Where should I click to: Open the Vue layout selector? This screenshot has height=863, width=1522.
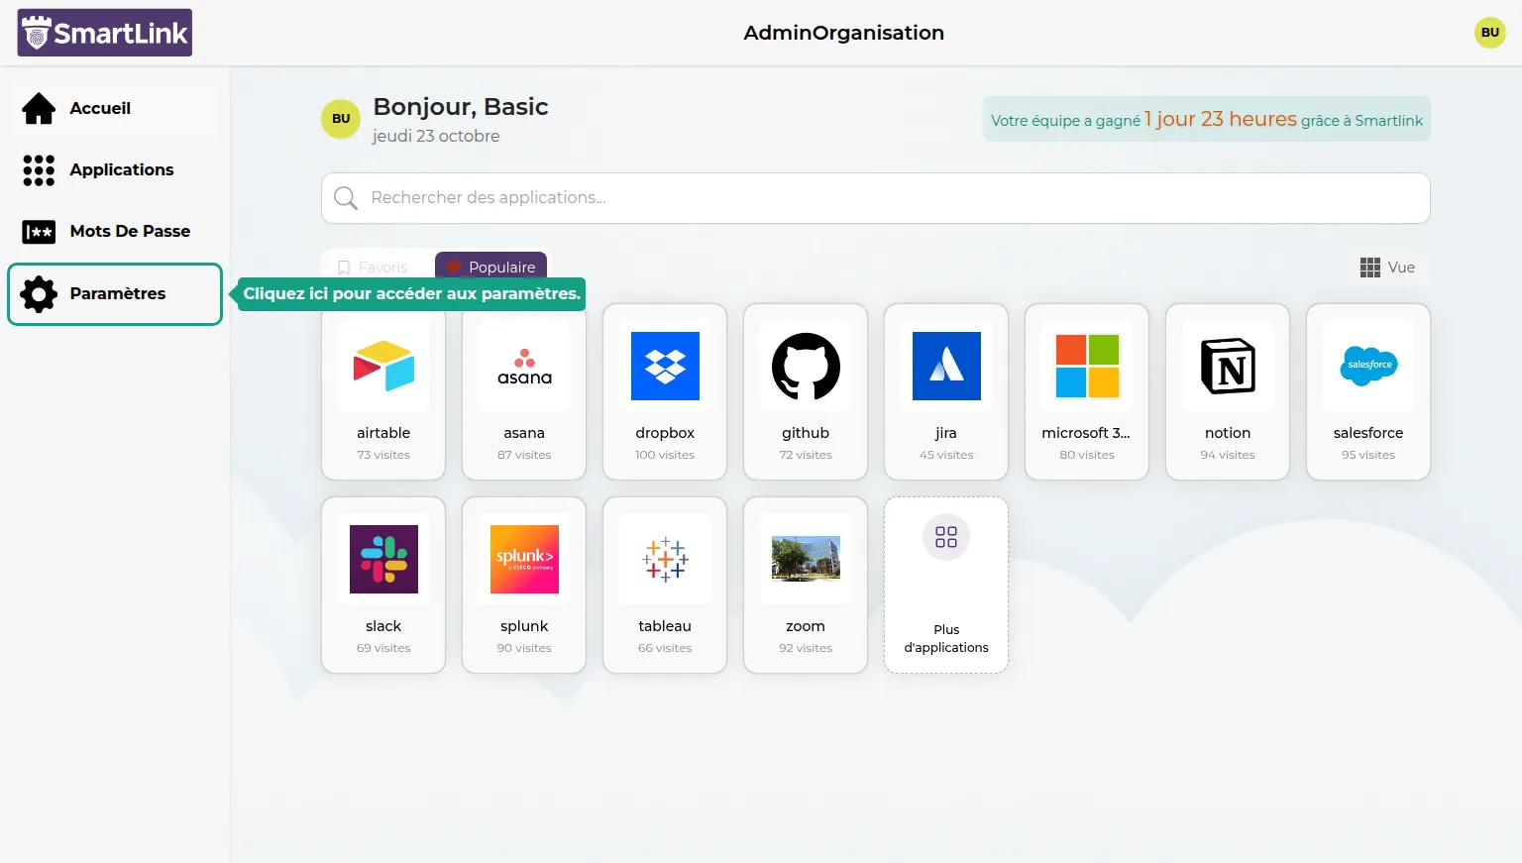[1387, 268]
